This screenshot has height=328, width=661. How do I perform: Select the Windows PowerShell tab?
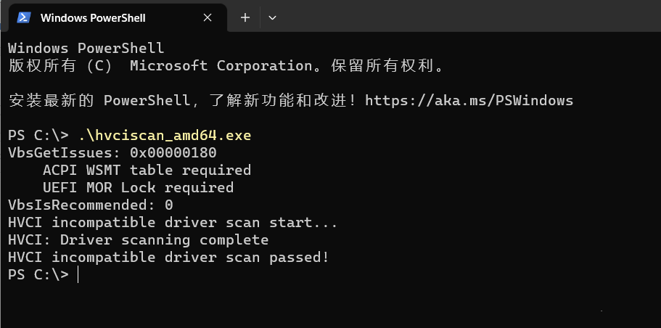pyautogui.click(x=93, y=17)
